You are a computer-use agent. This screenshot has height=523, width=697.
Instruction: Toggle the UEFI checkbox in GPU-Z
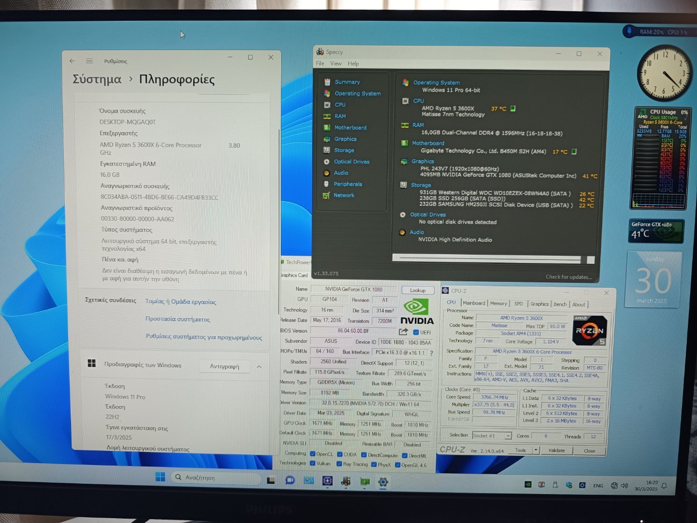pos(416,332)
